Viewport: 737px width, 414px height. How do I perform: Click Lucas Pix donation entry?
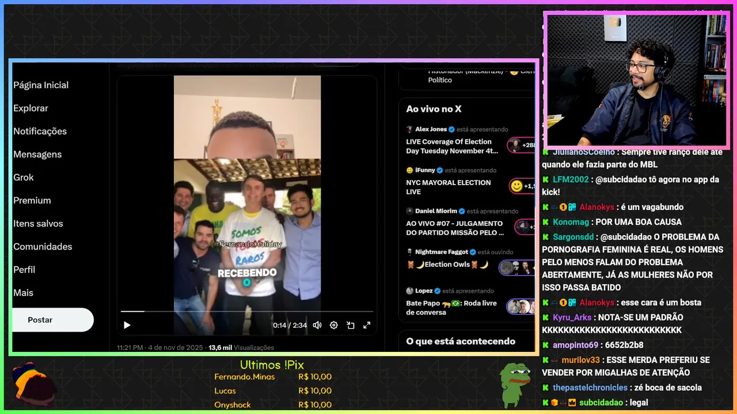pos(273,390)
